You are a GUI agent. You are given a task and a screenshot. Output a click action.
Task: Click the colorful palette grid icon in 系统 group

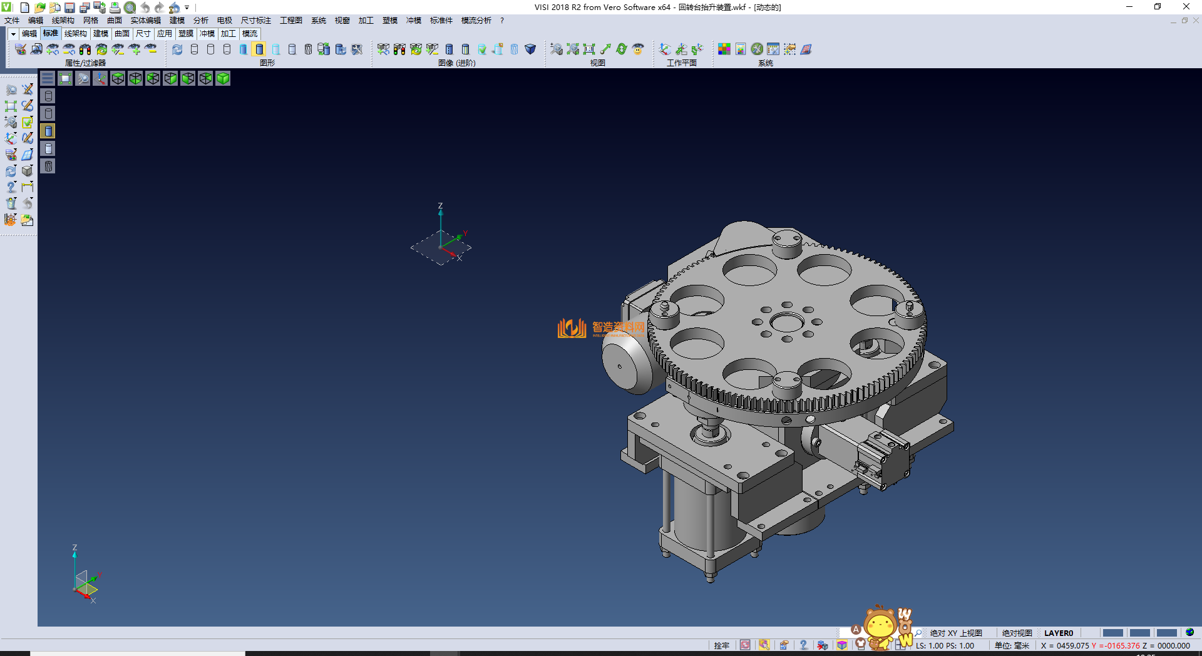724,49
